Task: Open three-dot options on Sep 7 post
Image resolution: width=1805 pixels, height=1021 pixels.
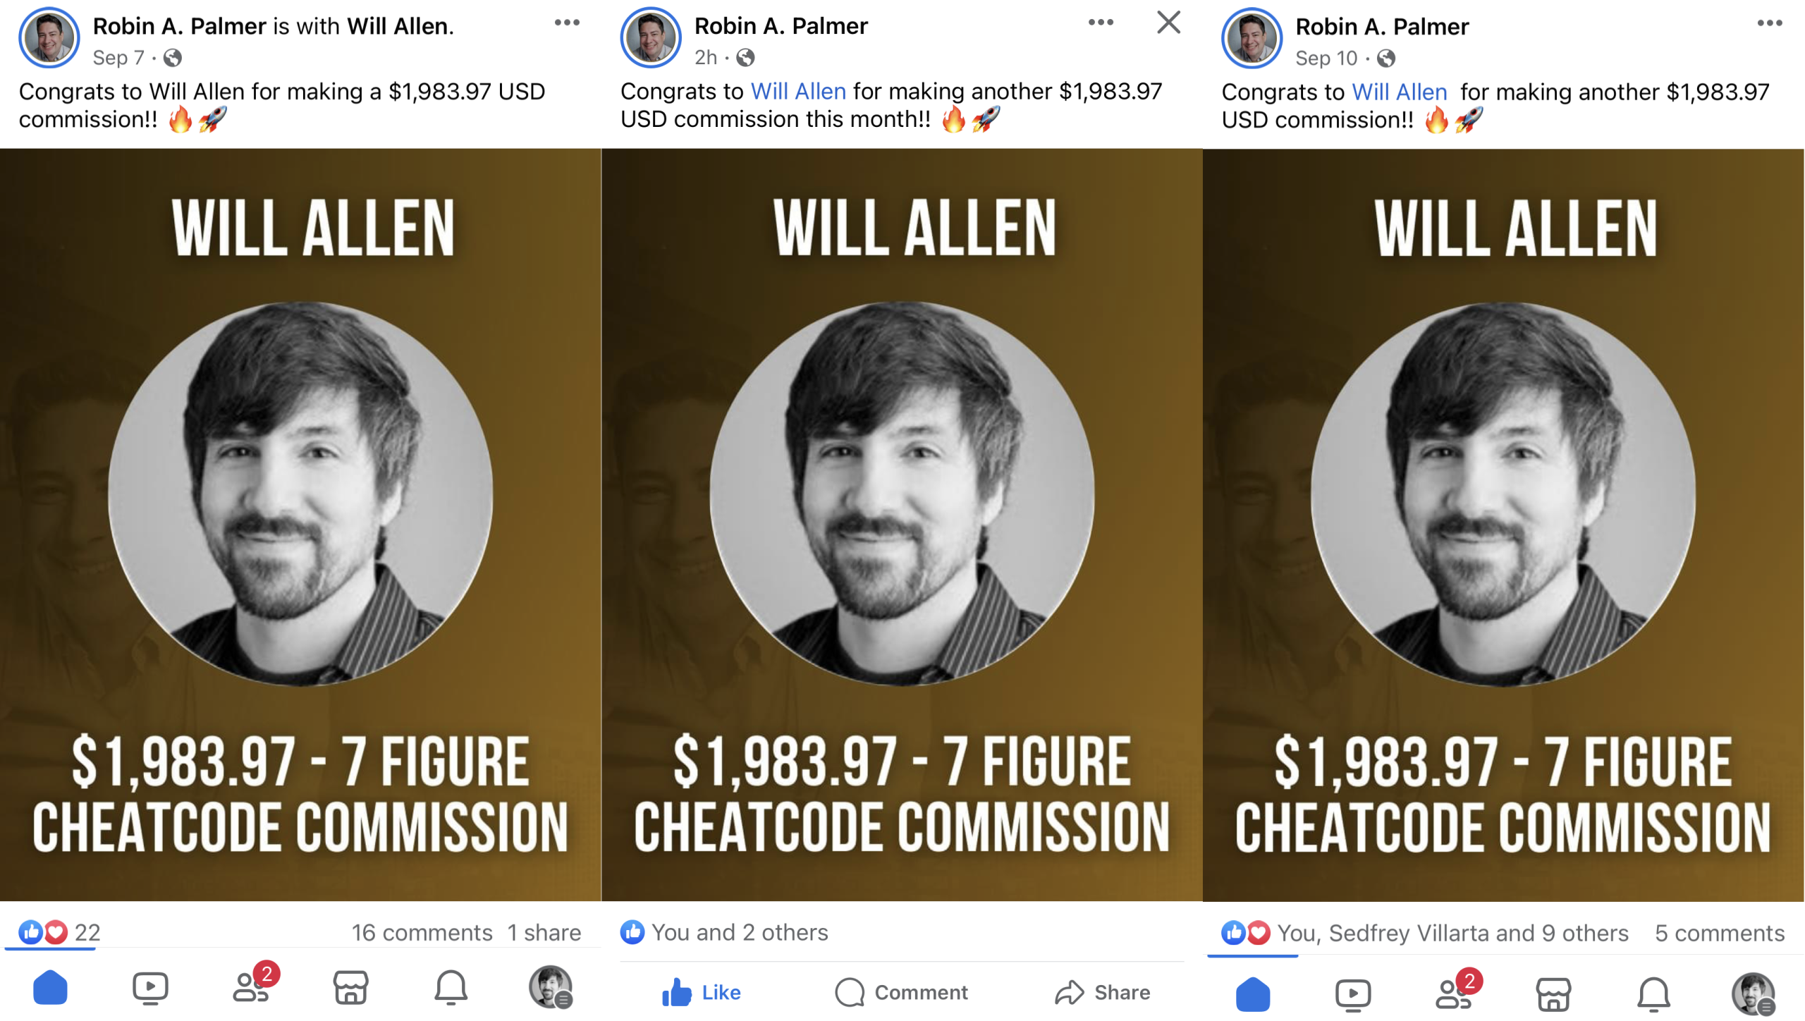Action: [567, 23]
